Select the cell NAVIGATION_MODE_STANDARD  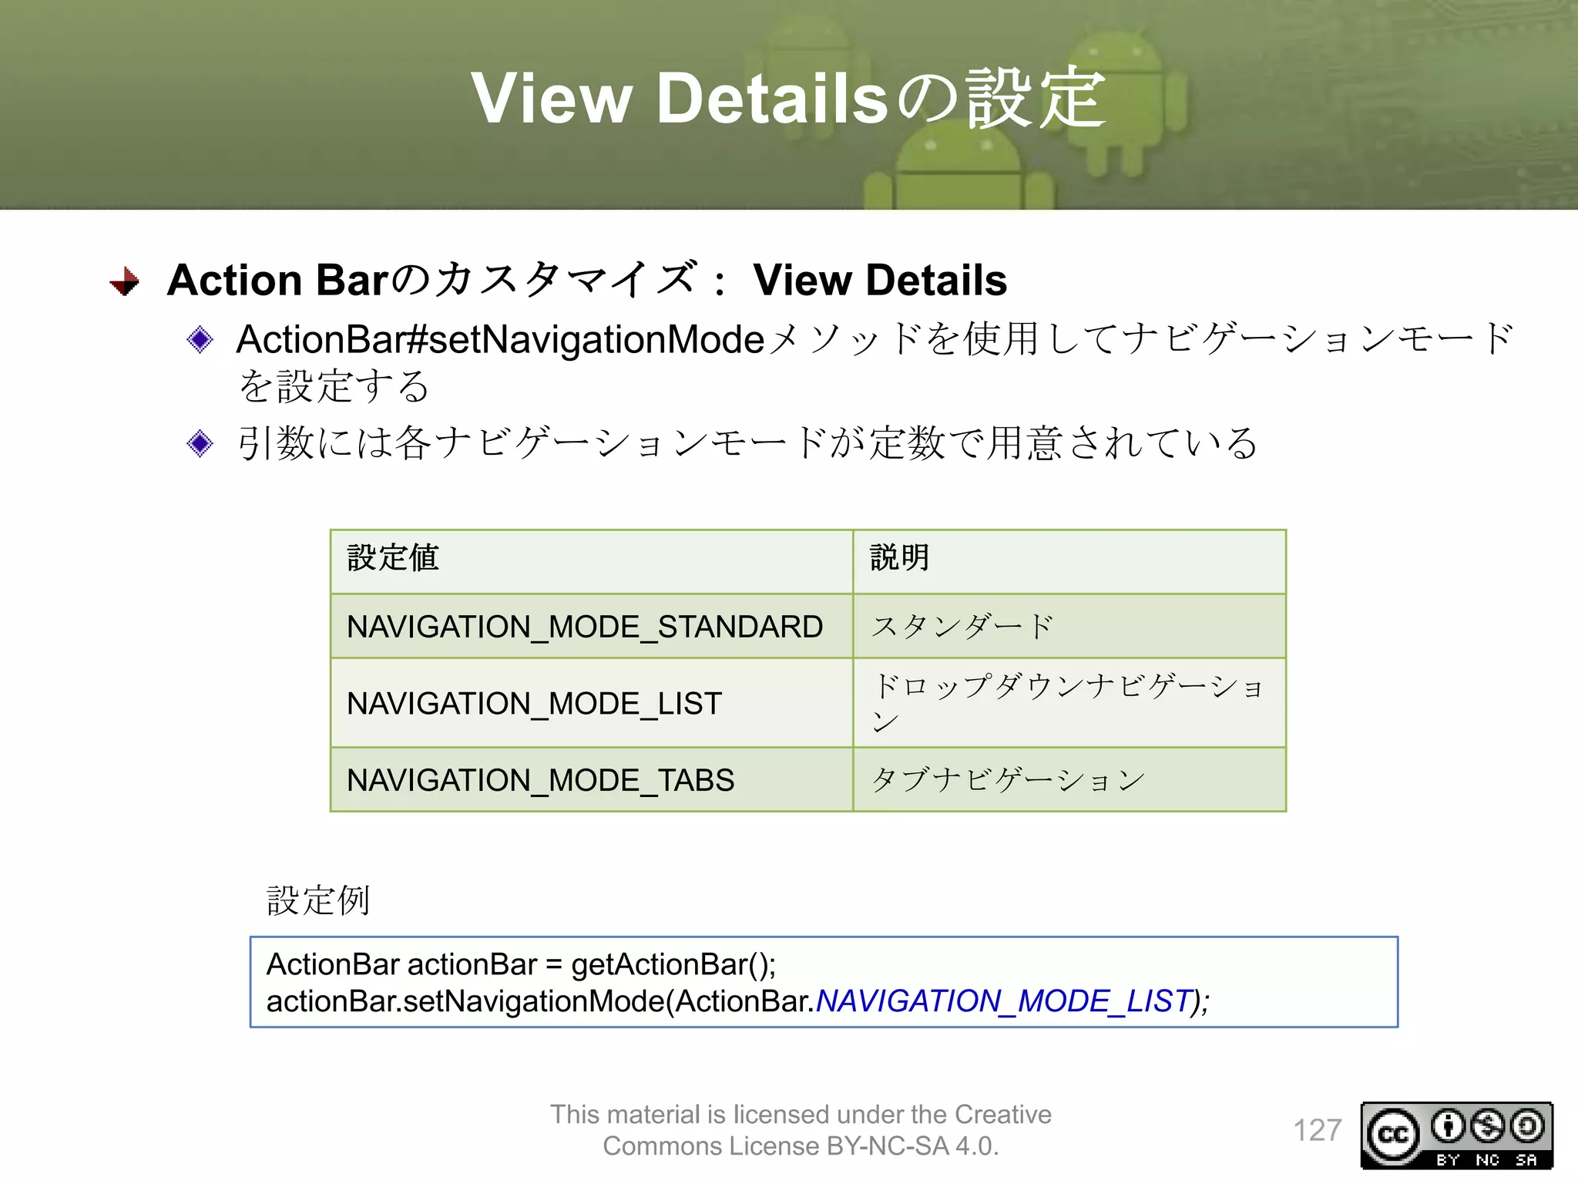[592, 626]
